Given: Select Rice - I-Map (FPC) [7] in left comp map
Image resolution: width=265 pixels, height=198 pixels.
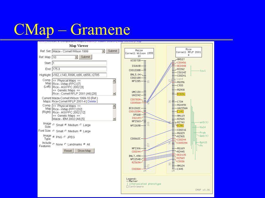Looking at the screenshot, I should [x=67, y=84].
